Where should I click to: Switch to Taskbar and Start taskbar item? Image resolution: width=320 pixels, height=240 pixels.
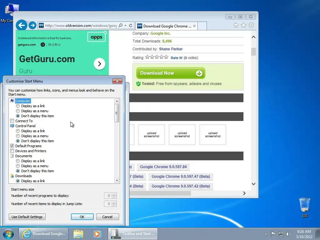132,234
